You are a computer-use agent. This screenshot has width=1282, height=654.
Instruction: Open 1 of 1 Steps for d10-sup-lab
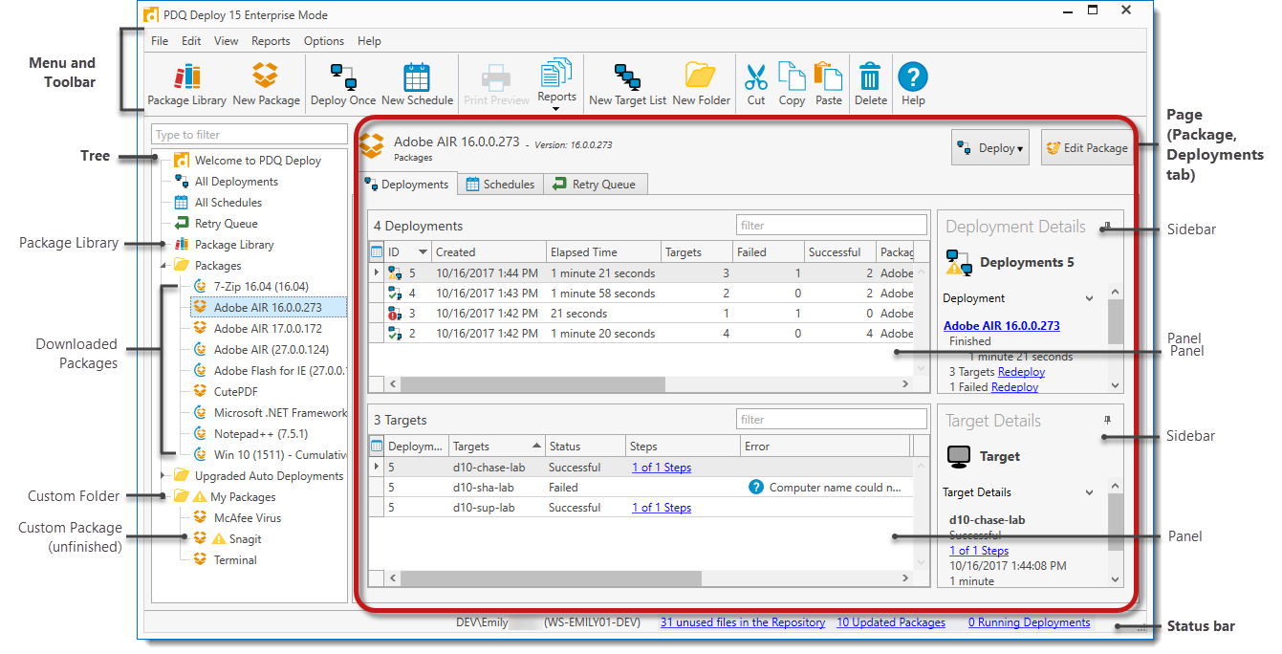[662, 508]
